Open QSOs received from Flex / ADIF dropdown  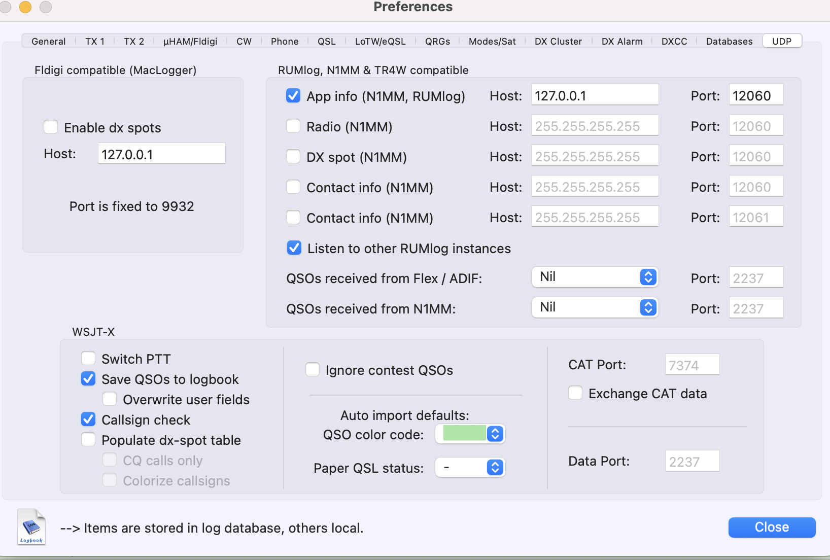[595, 277]
